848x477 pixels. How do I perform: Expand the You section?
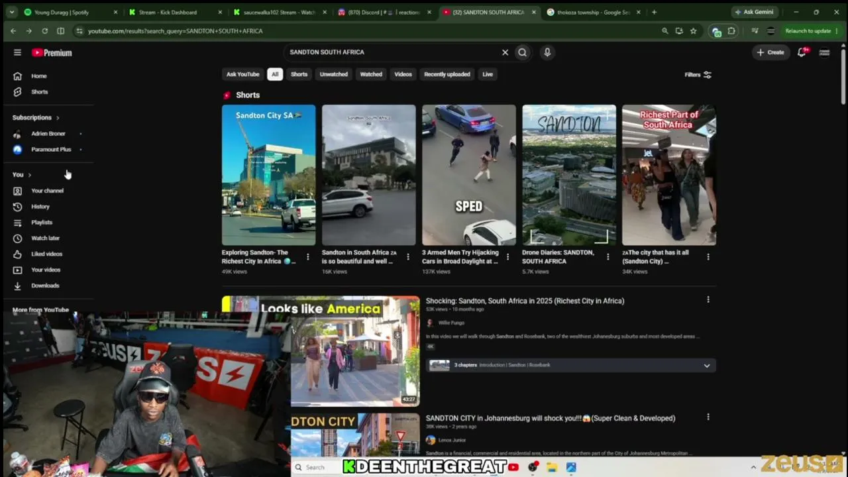pos(22,175)
